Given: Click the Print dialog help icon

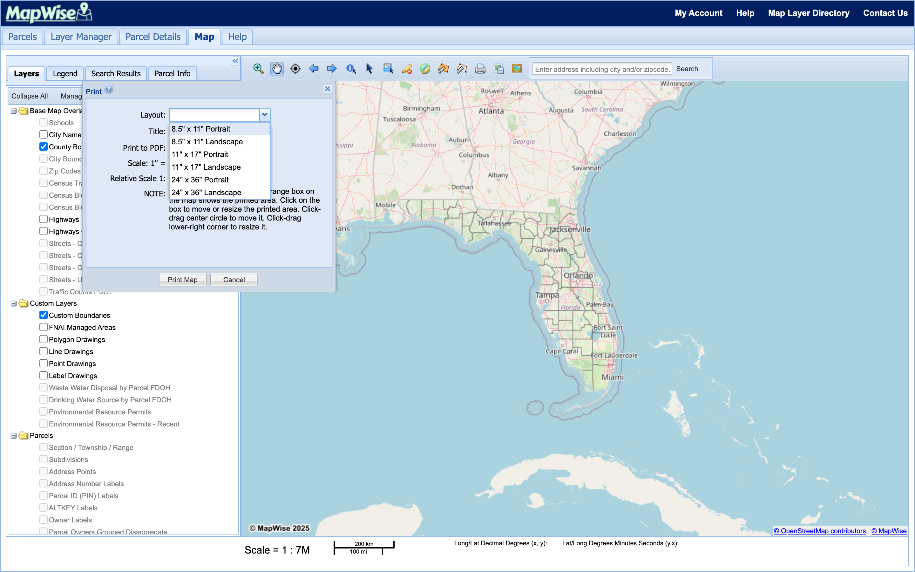Looking at the screenshot, I should [x=109, y=90].
